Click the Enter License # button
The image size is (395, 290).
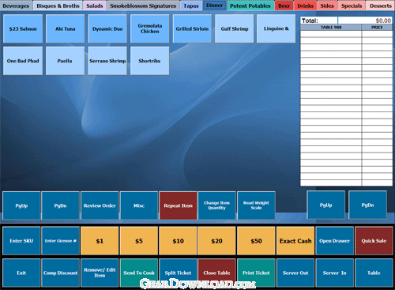[x=60, y=241]
